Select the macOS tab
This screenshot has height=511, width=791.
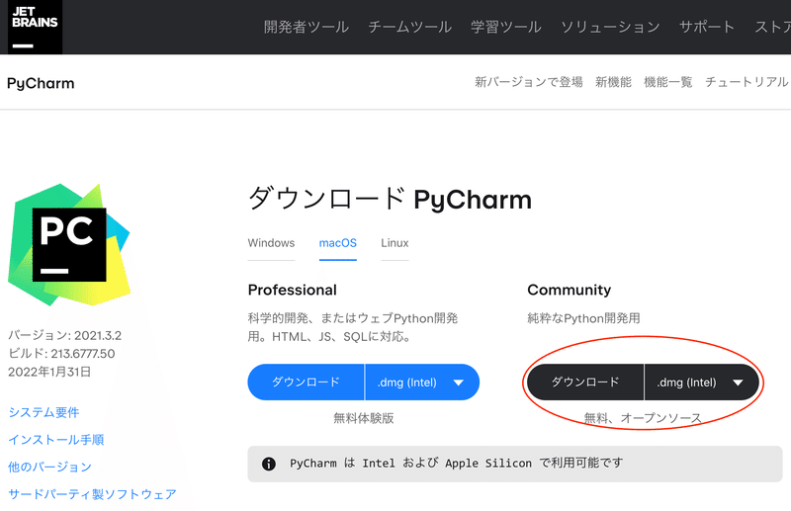click(338, 243)
